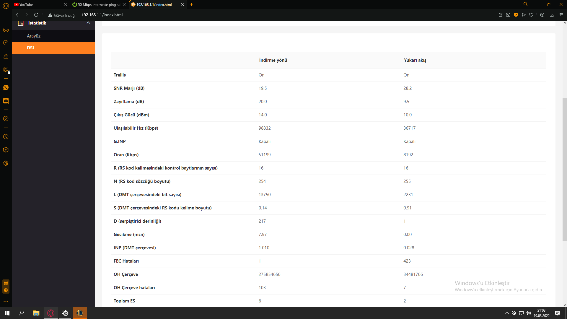
Task: Open the Easy Setup menu icon
Action: tap(561, 15)
